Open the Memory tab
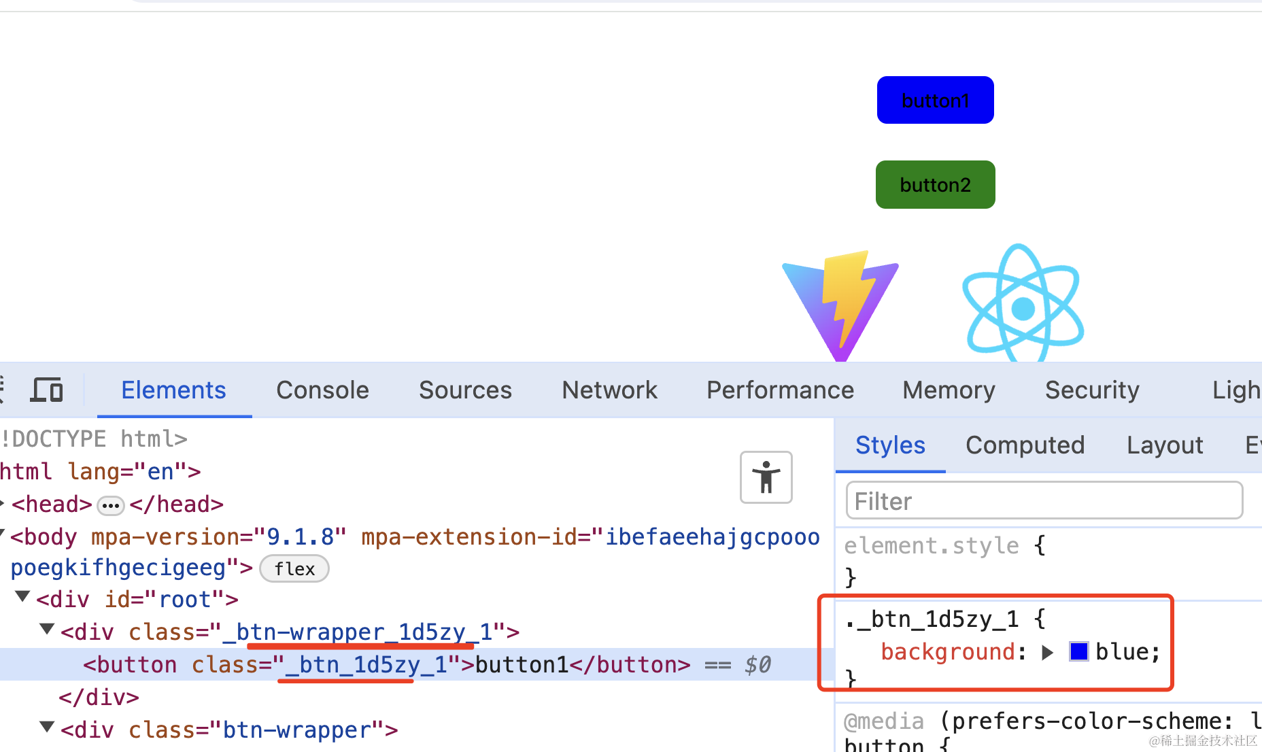Viewport: 1262px width, 752px height. tap(949, 390)
